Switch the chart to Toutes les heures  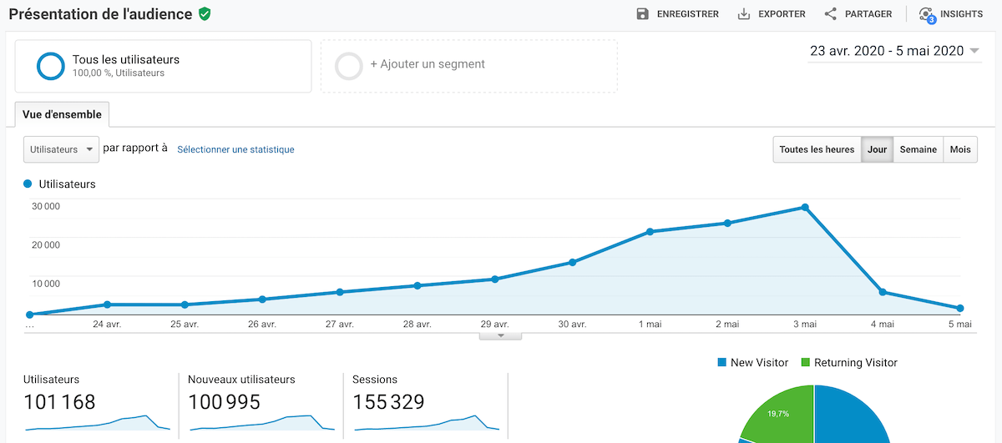click(817, 149)
